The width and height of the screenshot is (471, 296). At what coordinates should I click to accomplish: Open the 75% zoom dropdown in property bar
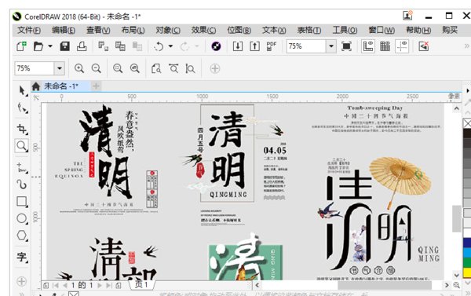(x=60, y=68)
